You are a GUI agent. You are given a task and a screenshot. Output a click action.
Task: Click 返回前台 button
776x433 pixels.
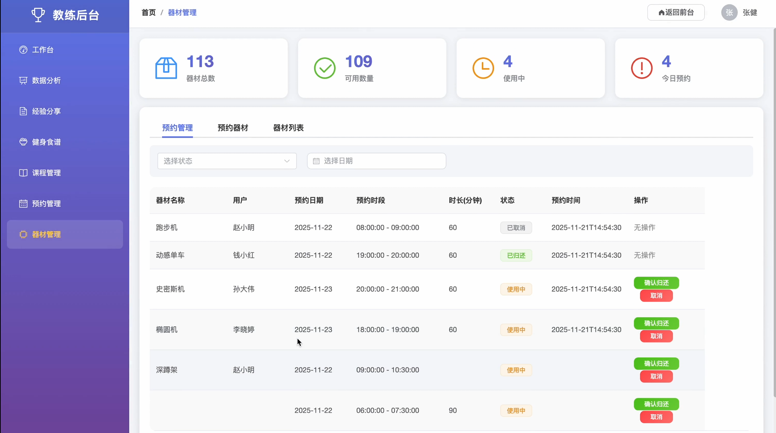tap(675, 13)
